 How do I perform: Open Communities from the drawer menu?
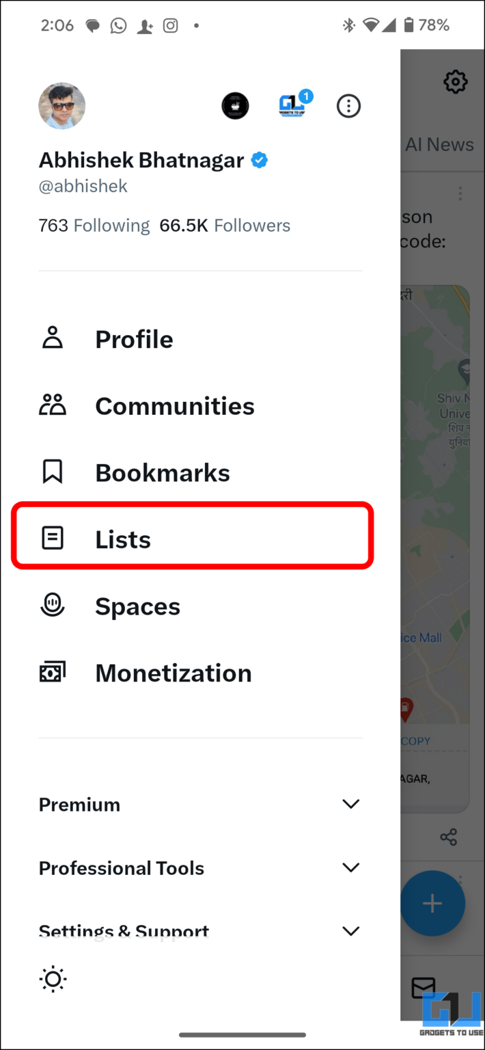point(174,406)
